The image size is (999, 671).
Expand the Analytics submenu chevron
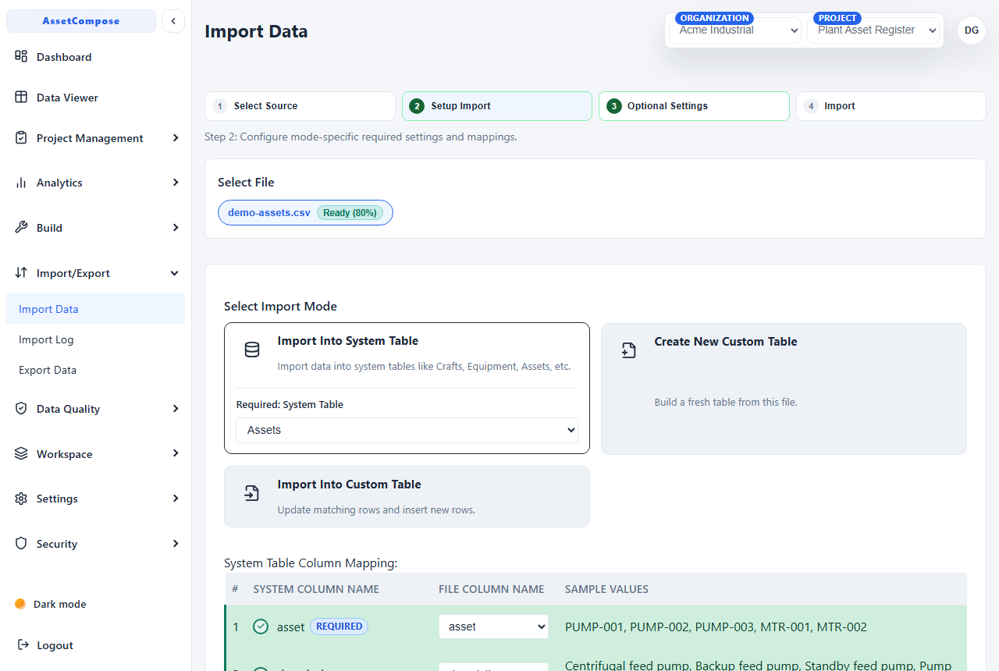pos(176,183)
